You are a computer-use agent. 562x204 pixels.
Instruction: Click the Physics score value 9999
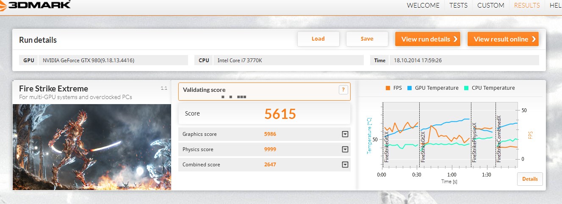[x=270, y=149]
